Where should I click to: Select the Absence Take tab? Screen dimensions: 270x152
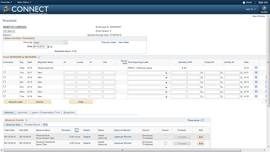(13, 125)
